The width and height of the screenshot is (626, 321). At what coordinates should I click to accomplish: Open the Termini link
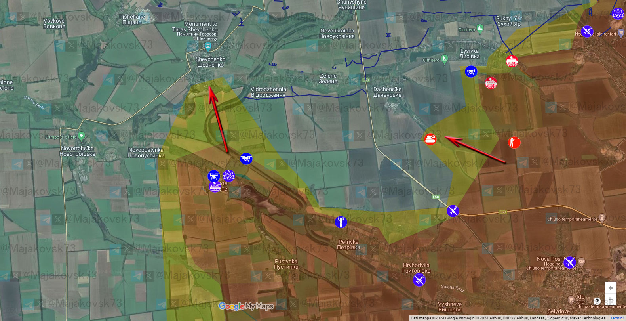[x=616, y=318]
